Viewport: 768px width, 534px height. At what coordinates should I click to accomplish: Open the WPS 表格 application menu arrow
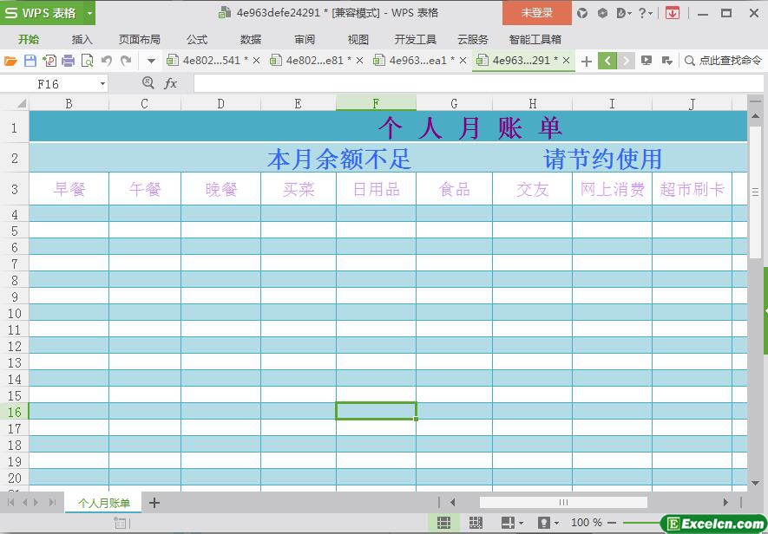89,13
